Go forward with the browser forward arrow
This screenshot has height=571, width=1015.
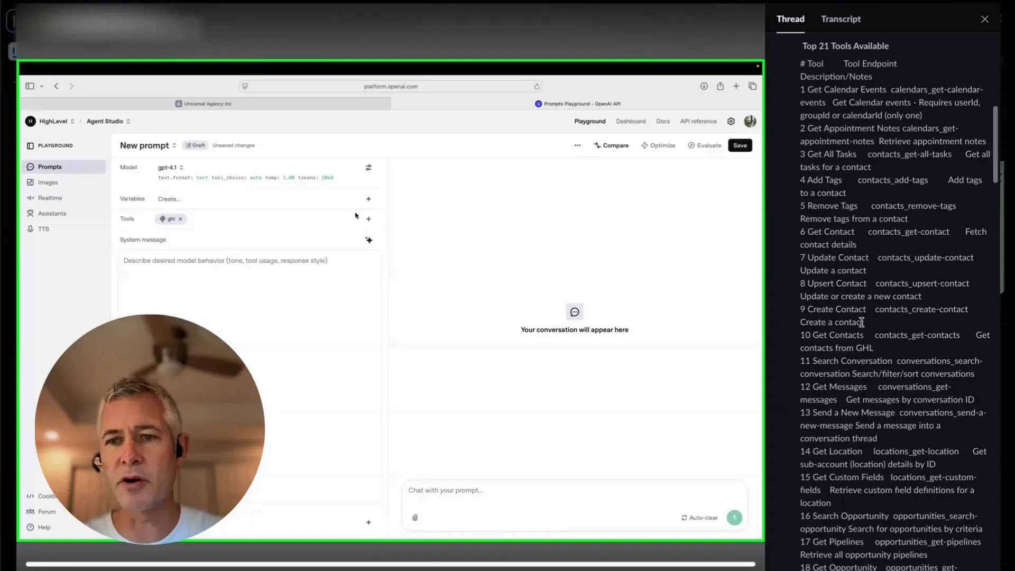pos(71,86)
